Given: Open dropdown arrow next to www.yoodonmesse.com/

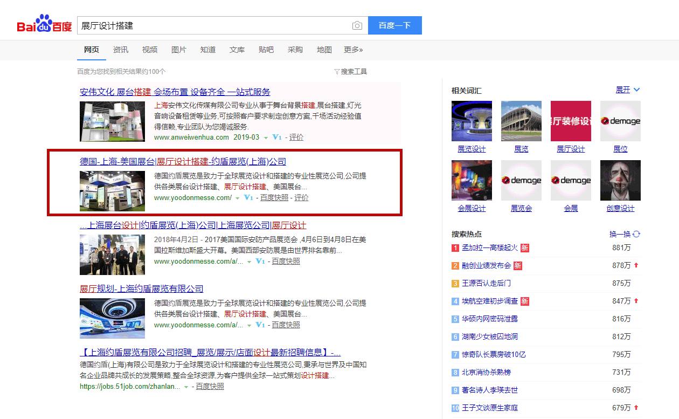Looking at the screenshot, I should [237, 198].
